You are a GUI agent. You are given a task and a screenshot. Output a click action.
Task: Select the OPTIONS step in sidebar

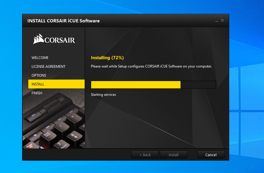click(39, 75)
